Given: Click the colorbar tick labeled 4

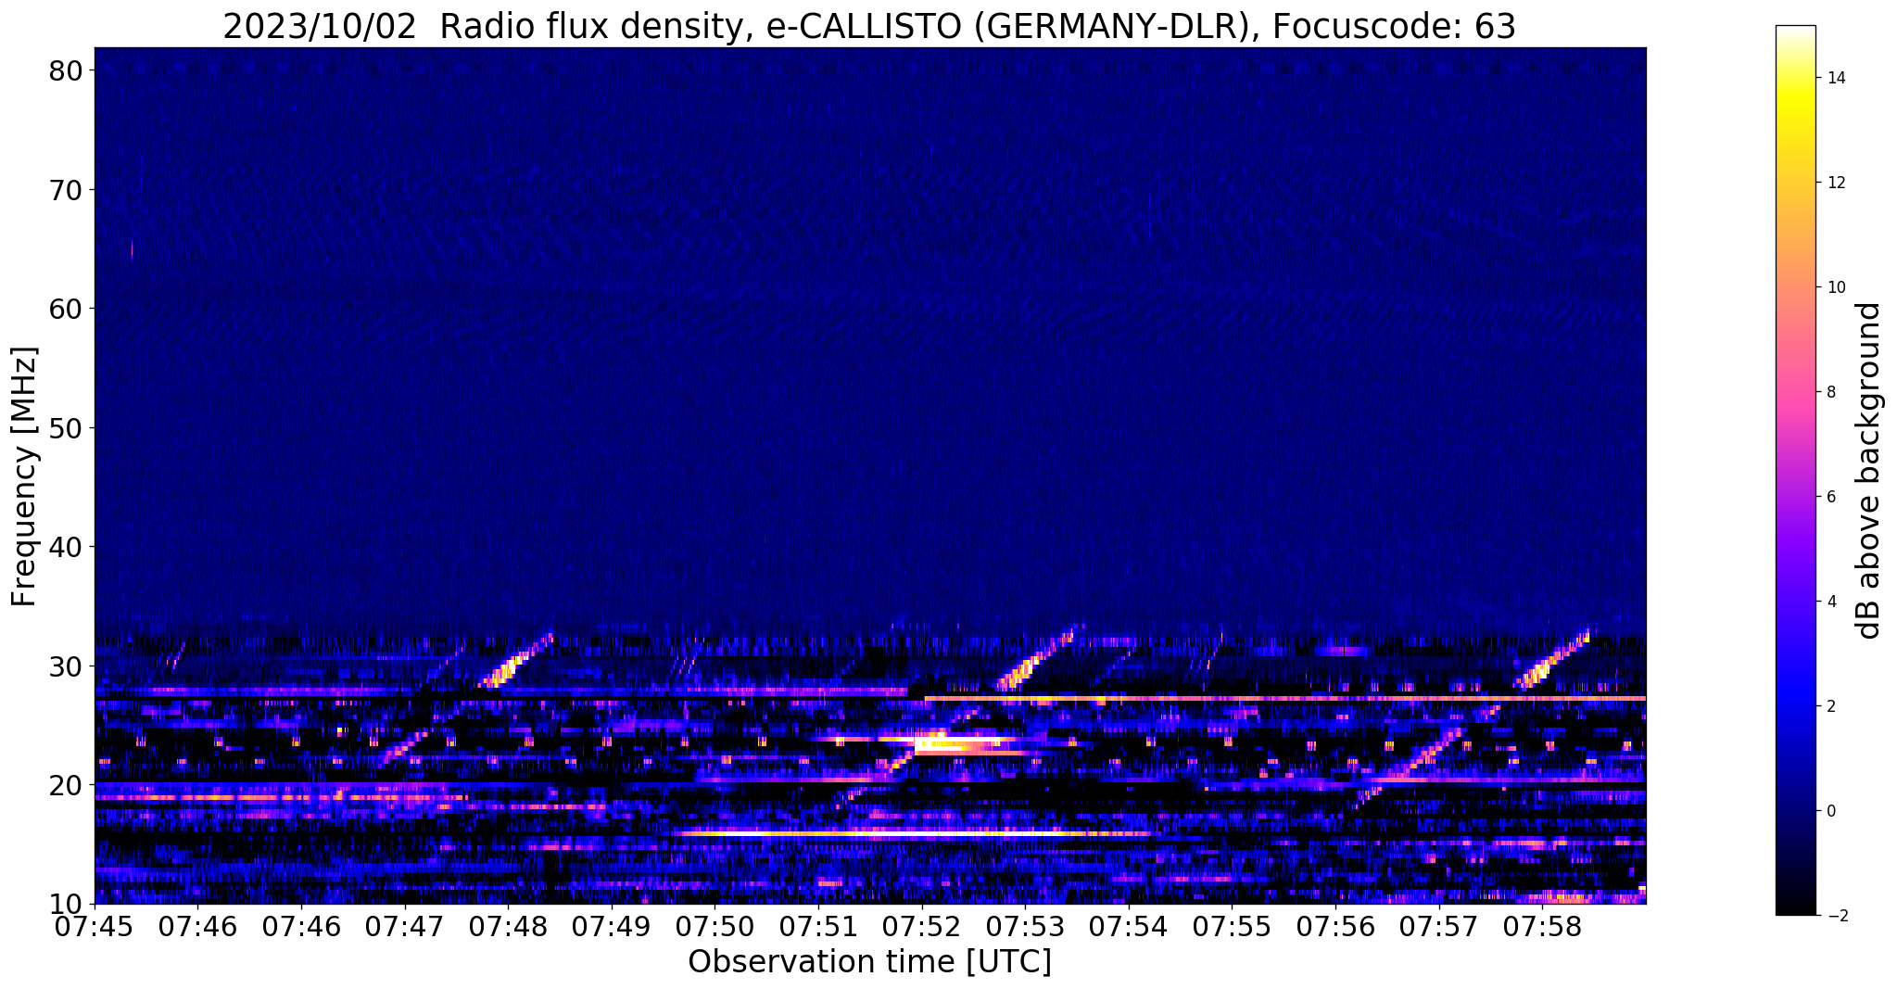Looking at the screenshot, I should click(x=1830, y=602).
